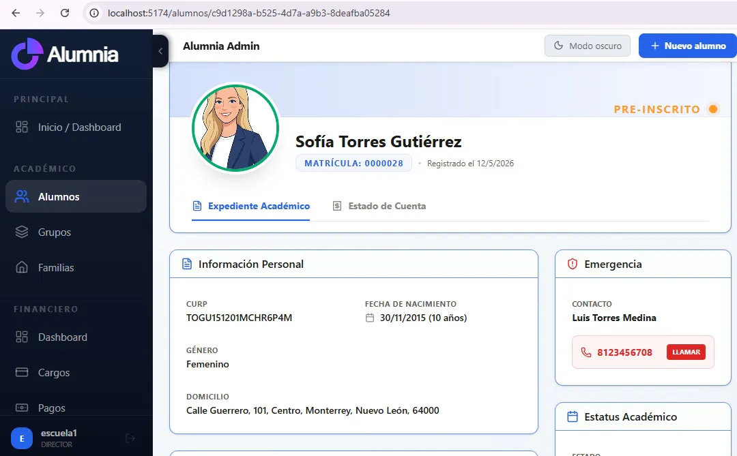Click the LLAMAR call button

click(x=686, y=352)
